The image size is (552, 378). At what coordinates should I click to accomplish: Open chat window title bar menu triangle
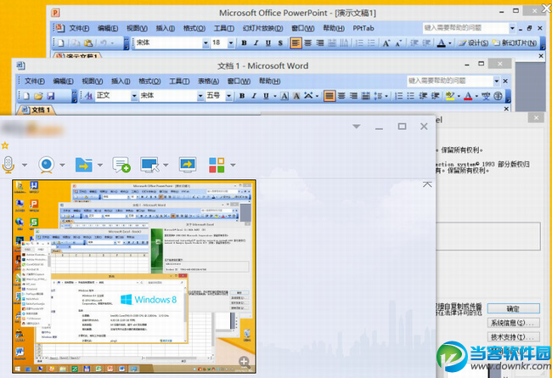tap(357, 127)
